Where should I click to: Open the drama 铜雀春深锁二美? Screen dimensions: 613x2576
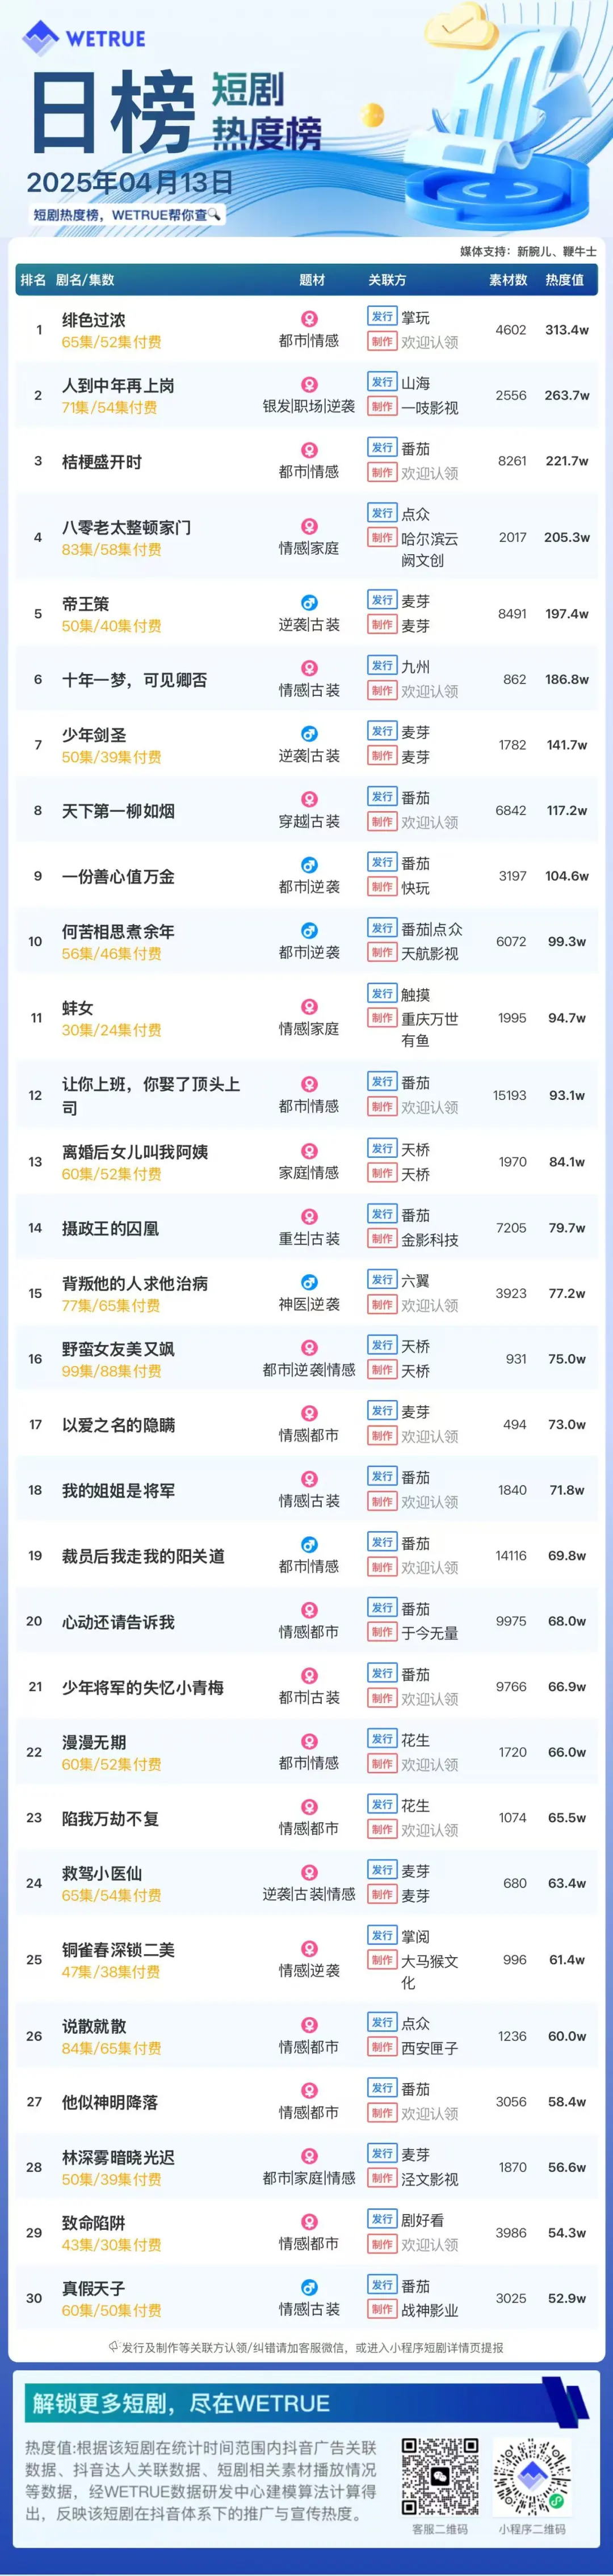(118, 1949)
